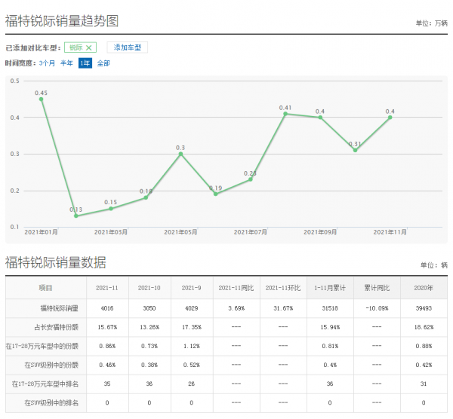Click the 2021-11 column header
Viewport: 453px width, 419px height.
point(107,288)
